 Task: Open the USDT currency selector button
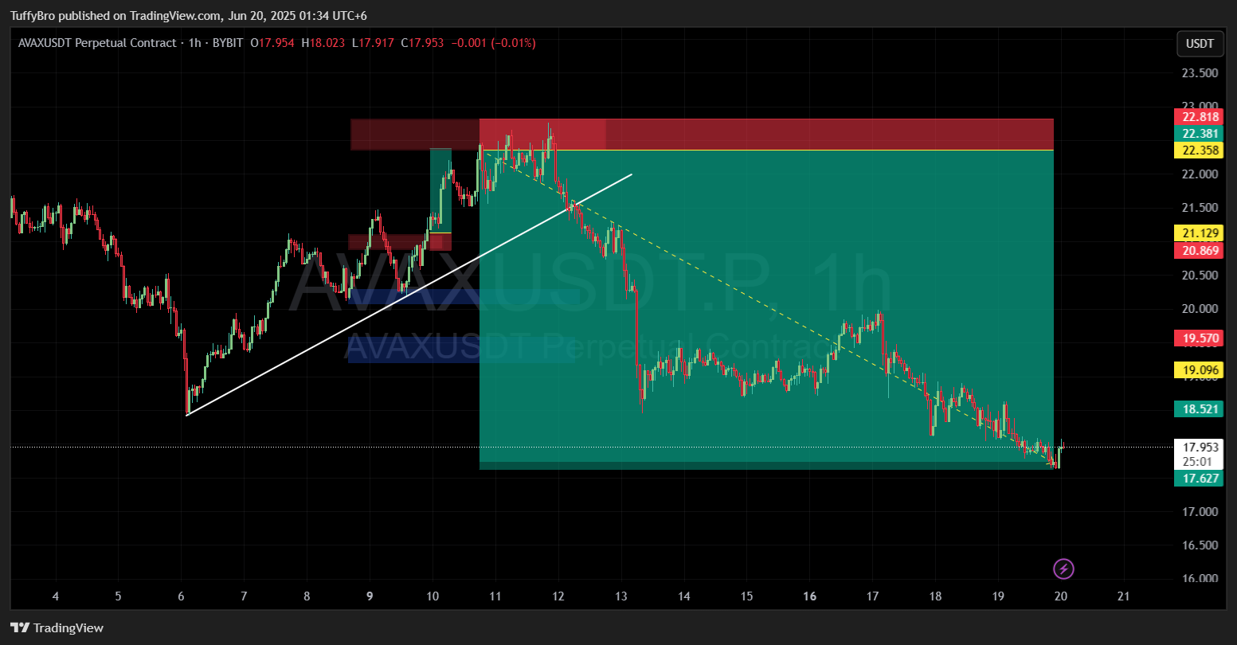(x=1200, y=44)
